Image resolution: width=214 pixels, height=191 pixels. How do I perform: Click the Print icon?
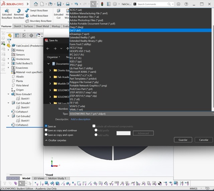click(x=68, y=4)
